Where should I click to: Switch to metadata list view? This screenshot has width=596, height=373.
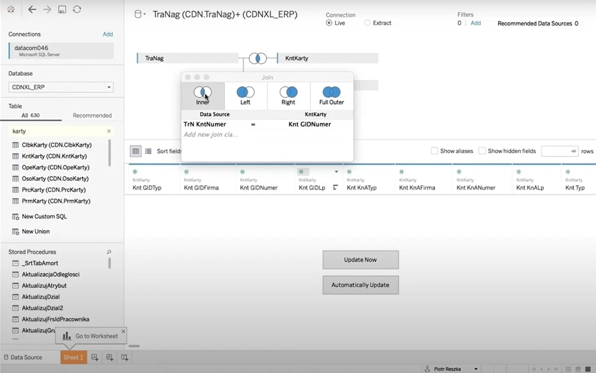point(148,151)
